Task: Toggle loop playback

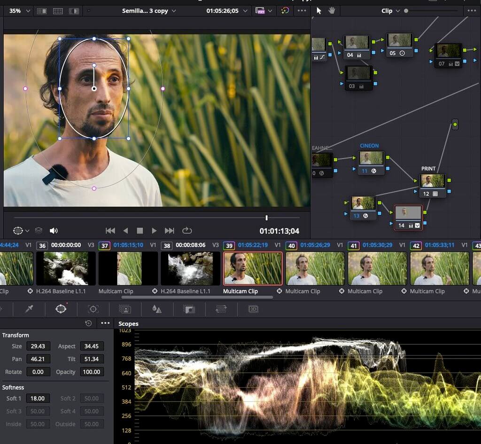Action: [187, 231]
